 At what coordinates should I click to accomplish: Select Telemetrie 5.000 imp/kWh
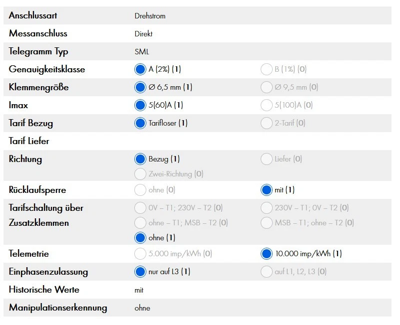[140, 254]
